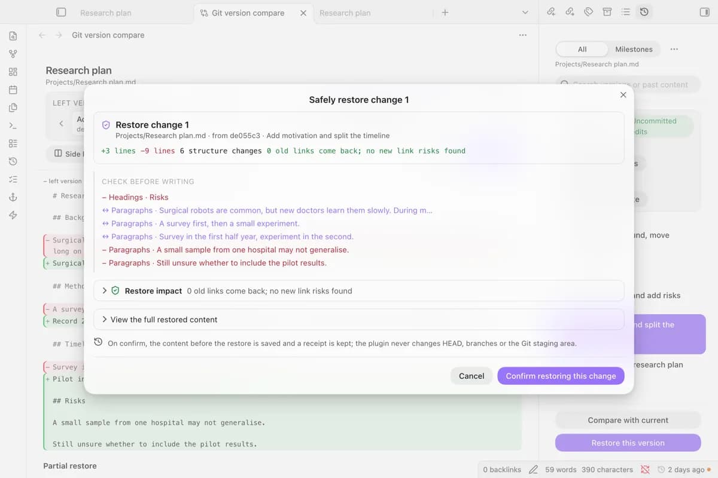Screen dimensions: 718x478
Task: Expand View the full restored content
Action: 359,319
